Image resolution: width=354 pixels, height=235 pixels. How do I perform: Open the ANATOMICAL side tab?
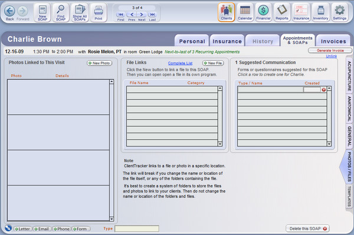tap(349, 109)
